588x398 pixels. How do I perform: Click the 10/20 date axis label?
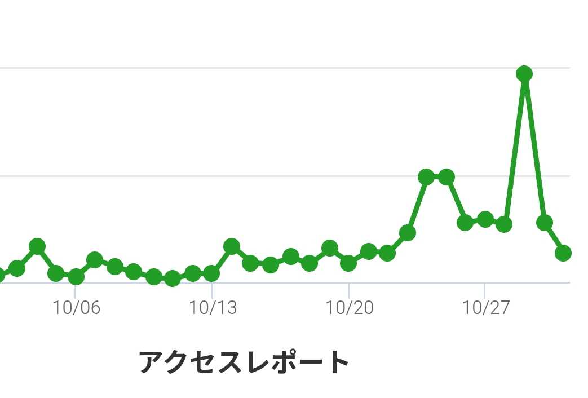(349, 308)
